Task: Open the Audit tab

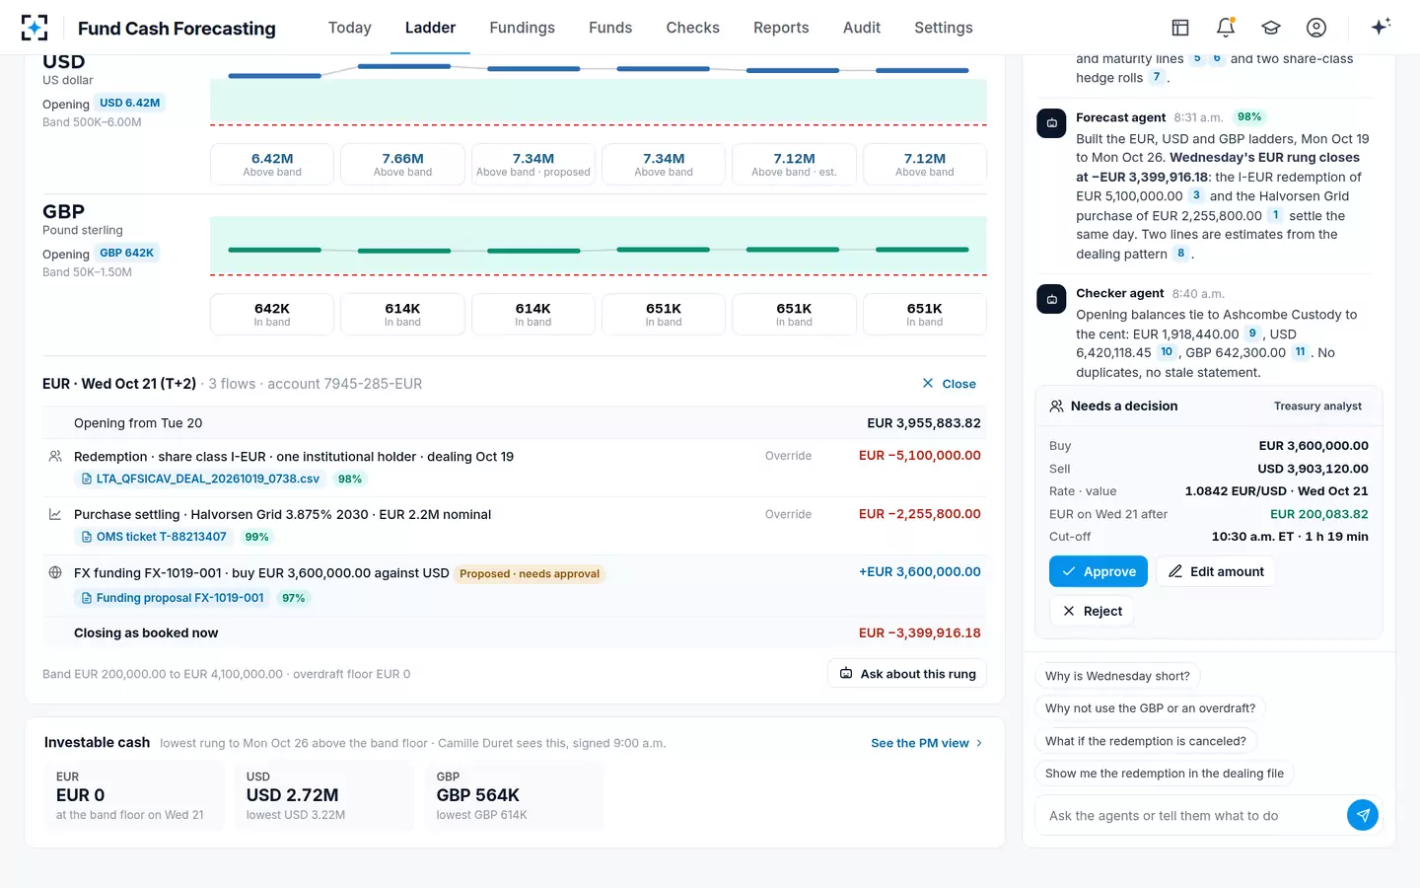Action: (862, 28)
